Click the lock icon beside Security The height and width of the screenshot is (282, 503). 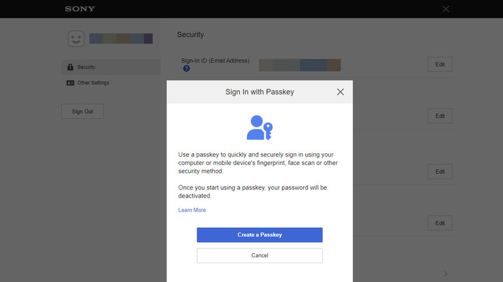pyautogui.click(x=70, y=67)
